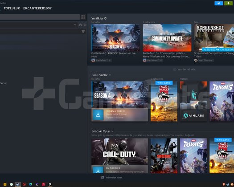Open the red circle app in taskbar
234x187 pixels.
(24, 184)
